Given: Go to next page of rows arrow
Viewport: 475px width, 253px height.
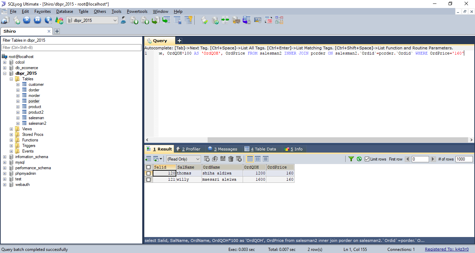Looking at the screenshot, I should pos(433,159).
